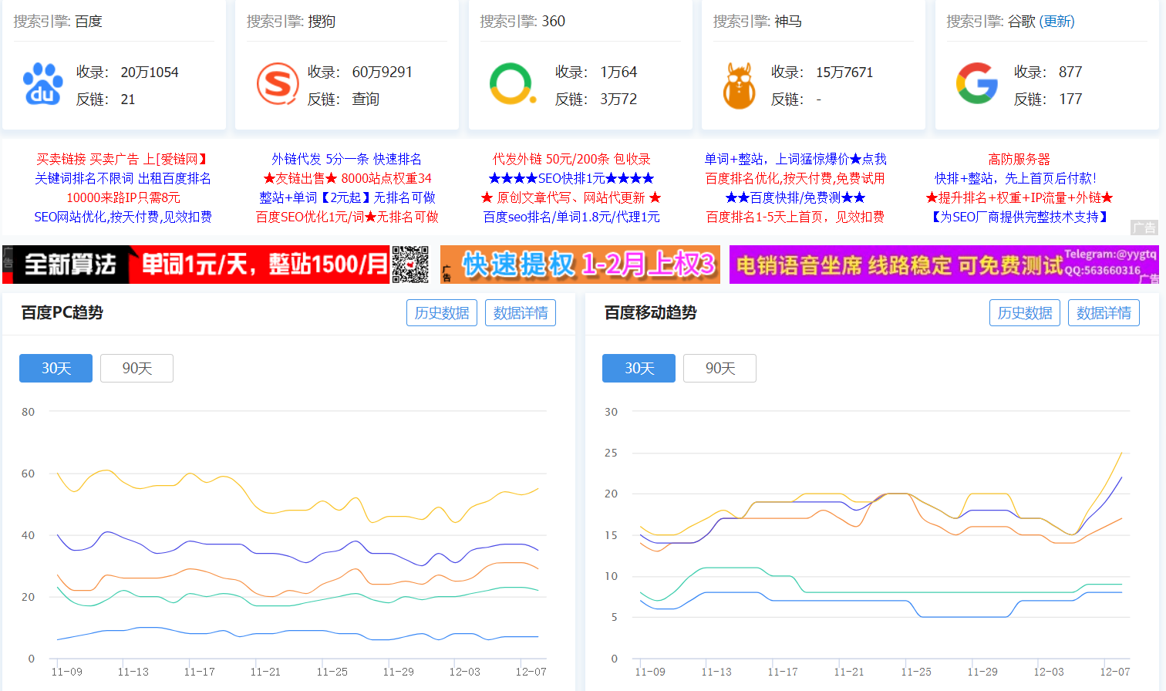Open ad link 友链出售 8000站点权重34
Screen dimensions: 1166x691
pos(347,178)
